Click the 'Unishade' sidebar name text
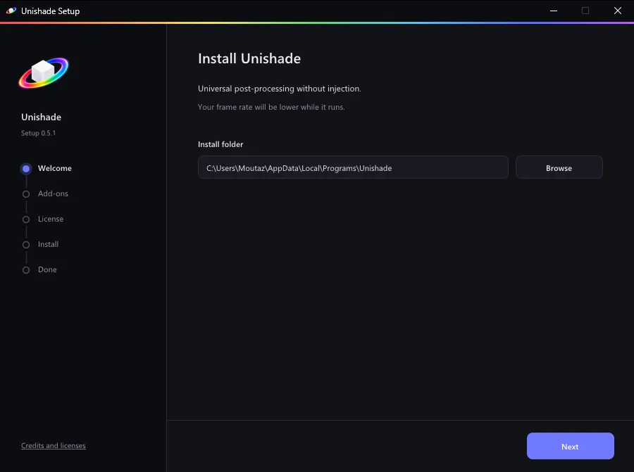This screenshot has width=634, height=472. point(42,117)
